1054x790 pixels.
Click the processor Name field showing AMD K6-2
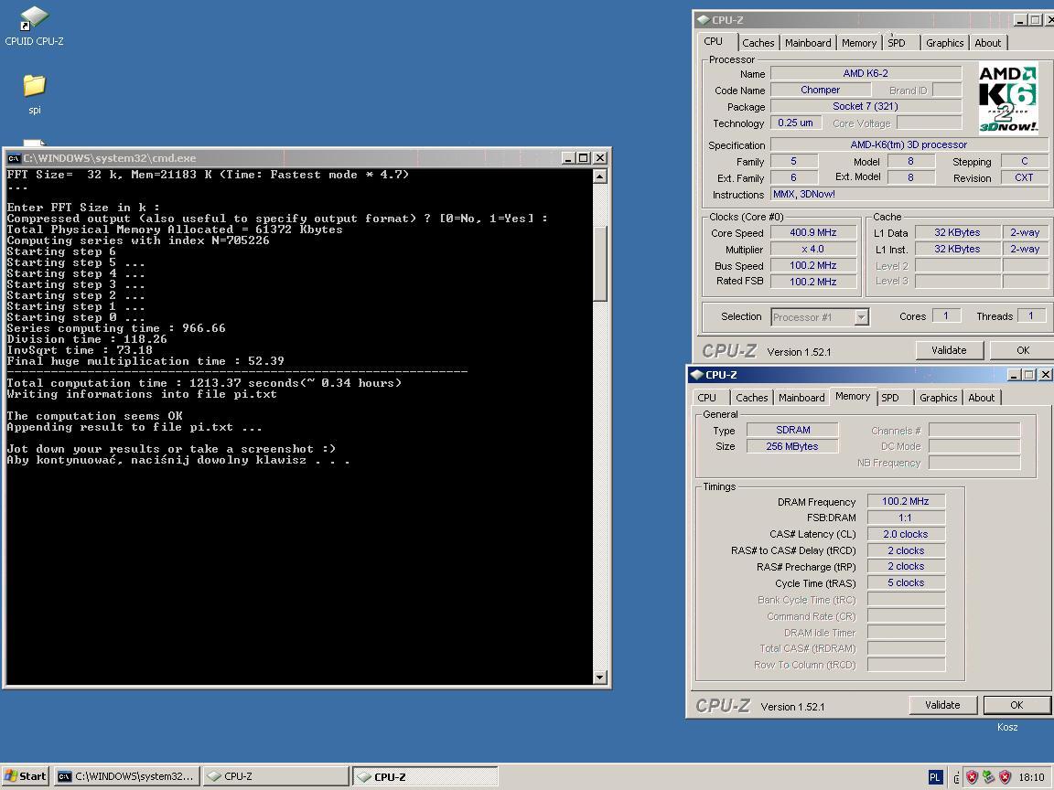pos(866,73)
